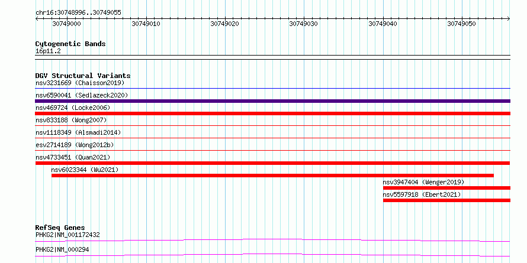The image size is (527, 263).
Task: Open variant nsv4733451 (Quan2021) label
Action: (x=73, y=157)
